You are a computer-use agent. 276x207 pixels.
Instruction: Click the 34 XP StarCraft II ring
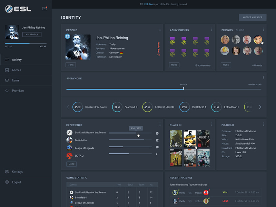[x=117, y=107]
